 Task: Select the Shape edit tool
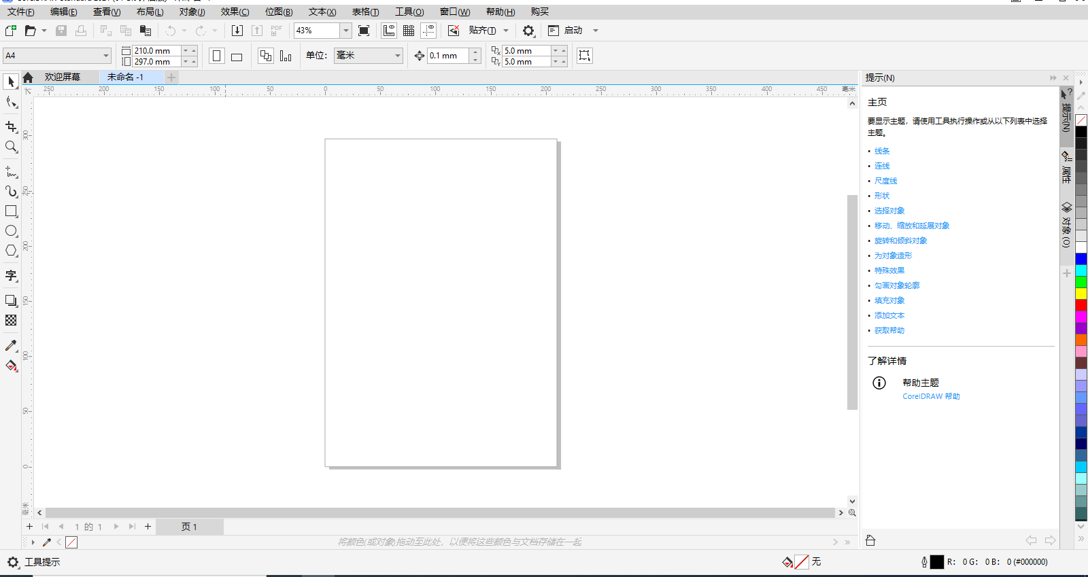[11, 103]
